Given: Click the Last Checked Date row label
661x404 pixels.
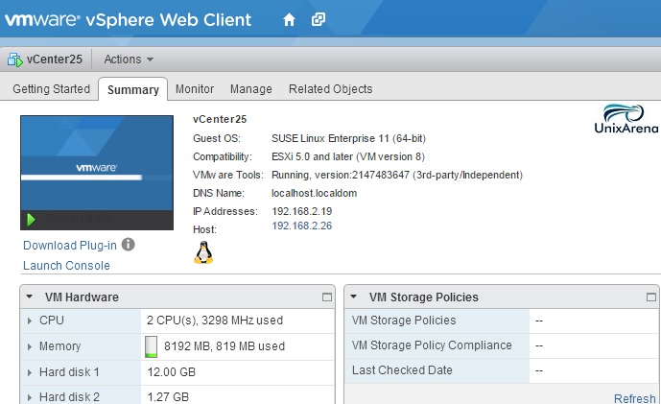Looking at the screenshot, I should 402,369.
